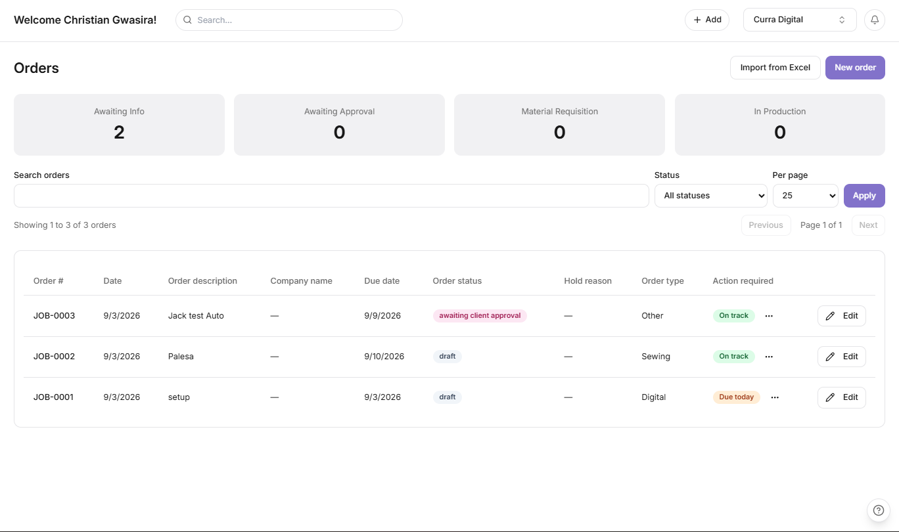Click the Due today badge

[x=736, y=397]
